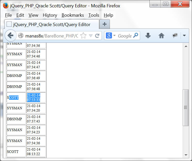Click the DBSNMP cell beside 07:36:48
Image resolution: width=192 pixels, height=161 pixels.
pyautogui.click(x=16, y=87)
